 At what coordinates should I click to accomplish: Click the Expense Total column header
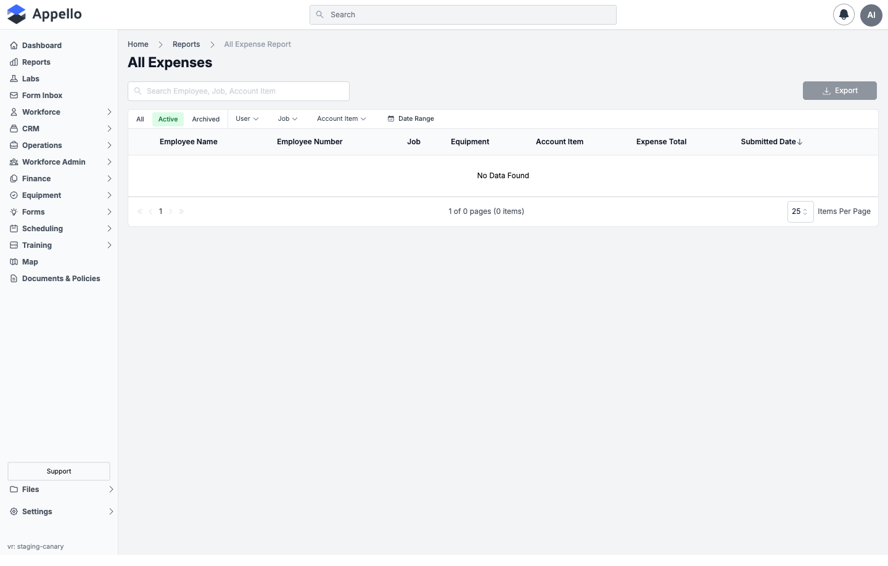click(661, 142)
